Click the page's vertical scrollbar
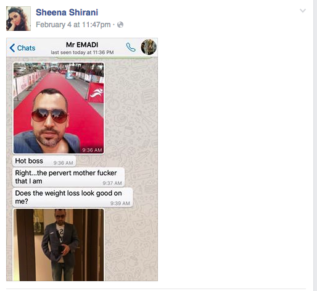The image size is (317, 291). coord(315,145)
